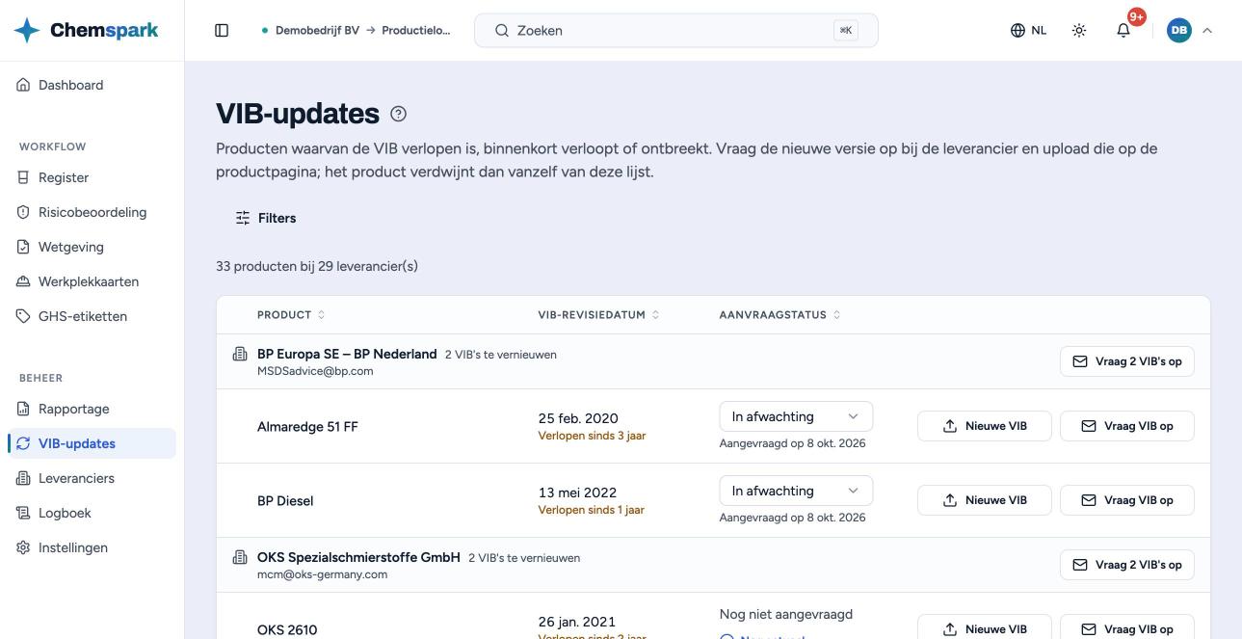The height and width of the screenshot is (639, 1242).
Task: Go to Dashboard in sidebar
Action: 92,85
